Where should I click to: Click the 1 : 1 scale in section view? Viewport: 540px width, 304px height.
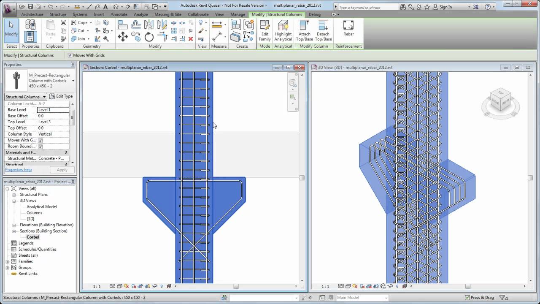tap(97, 286)
